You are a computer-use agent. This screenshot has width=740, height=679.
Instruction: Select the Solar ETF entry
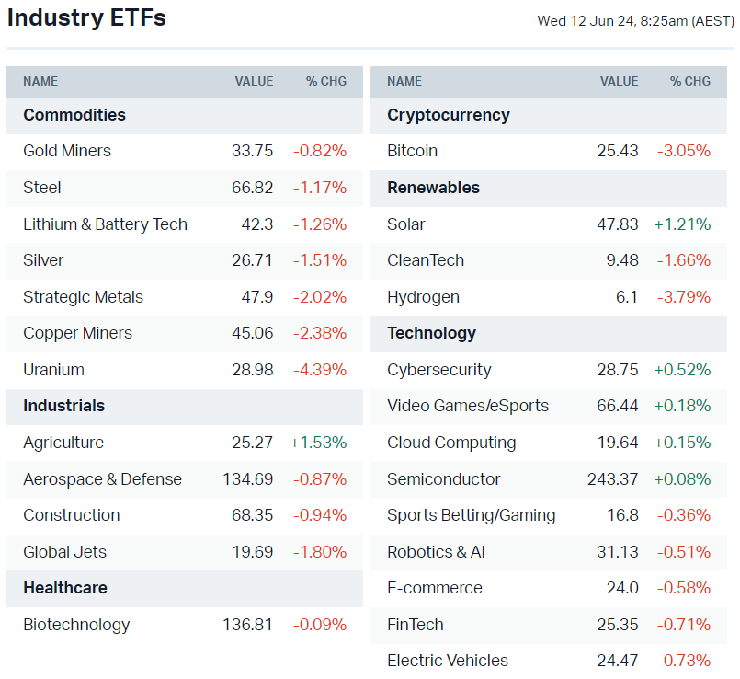(406, 224)
